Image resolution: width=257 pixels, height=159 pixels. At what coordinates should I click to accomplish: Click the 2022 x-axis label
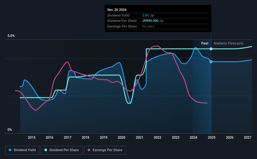157,137
